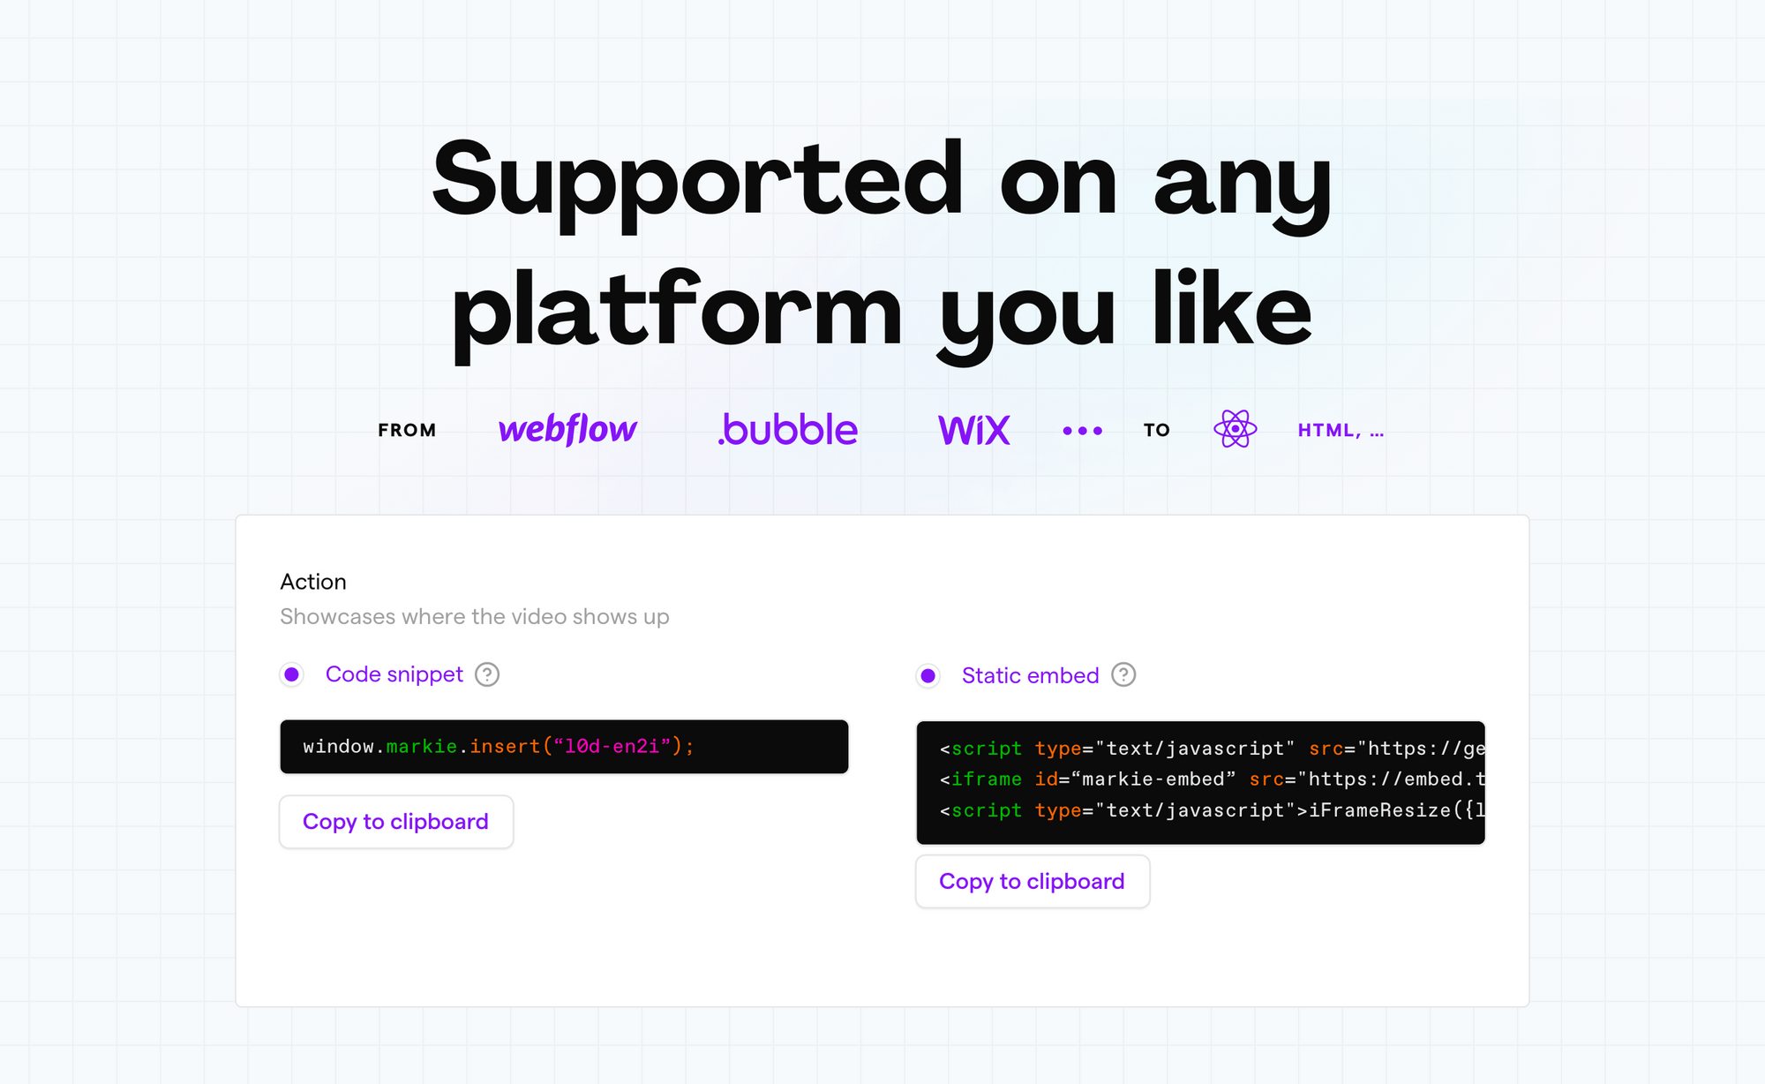
Task: Click the React atom logo
Action: pos(1235,429)
